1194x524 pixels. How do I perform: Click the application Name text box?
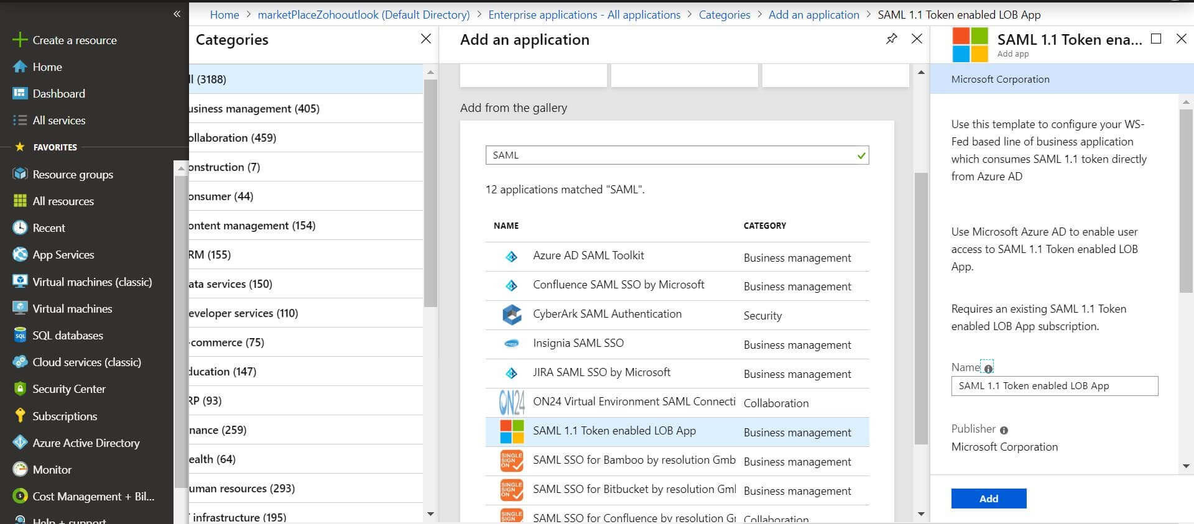1054,386
